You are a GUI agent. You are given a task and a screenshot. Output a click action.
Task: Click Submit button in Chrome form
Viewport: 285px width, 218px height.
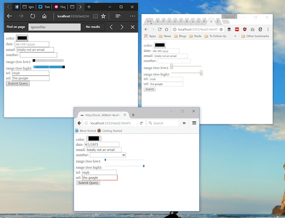pos(150,89)
